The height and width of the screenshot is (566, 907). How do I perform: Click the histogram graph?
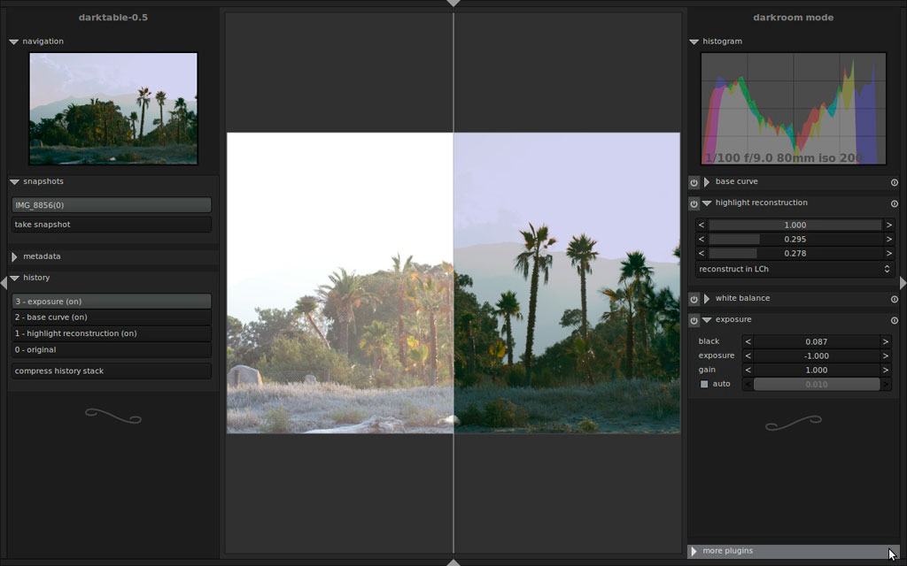[794, 109]
